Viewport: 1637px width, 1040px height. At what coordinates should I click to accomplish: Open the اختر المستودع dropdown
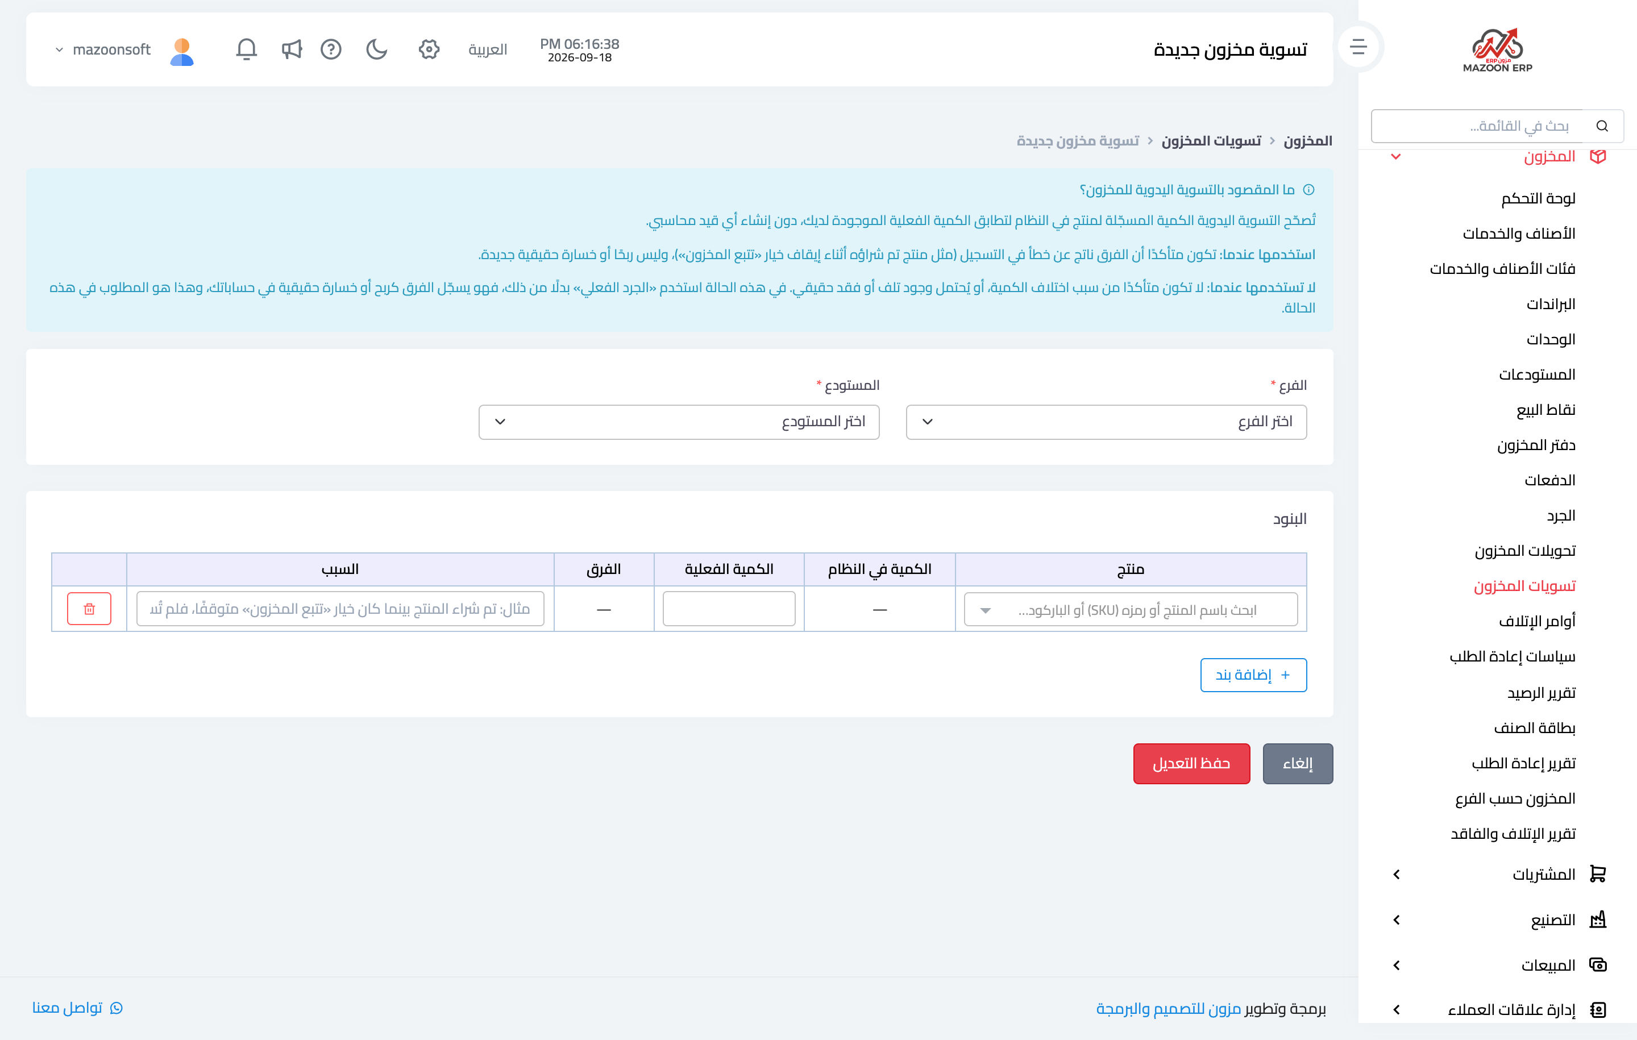[x=679, y=422]
